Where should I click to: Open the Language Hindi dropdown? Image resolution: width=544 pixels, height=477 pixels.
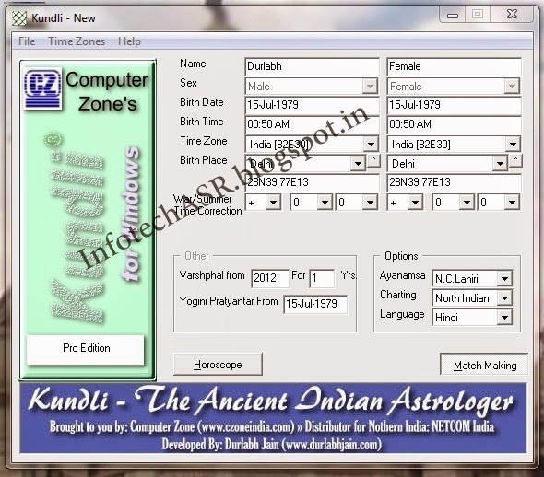click(504, 318)
